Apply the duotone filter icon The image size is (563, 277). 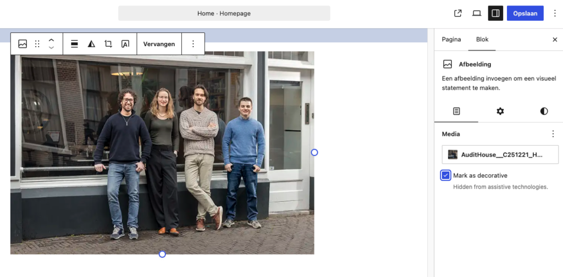pyautogui.click(x=92, y=44)
